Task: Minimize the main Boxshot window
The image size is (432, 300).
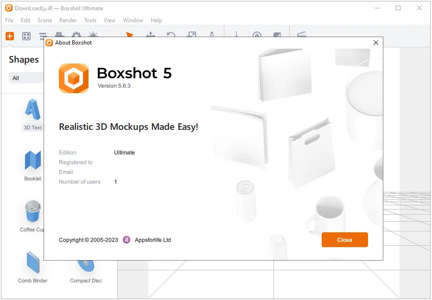Action: (377, 8)
